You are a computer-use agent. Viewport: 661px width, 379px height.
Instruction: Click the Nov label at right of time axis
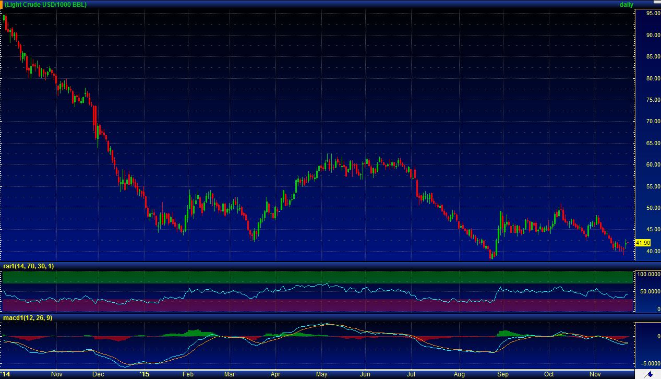coord(594,374)
